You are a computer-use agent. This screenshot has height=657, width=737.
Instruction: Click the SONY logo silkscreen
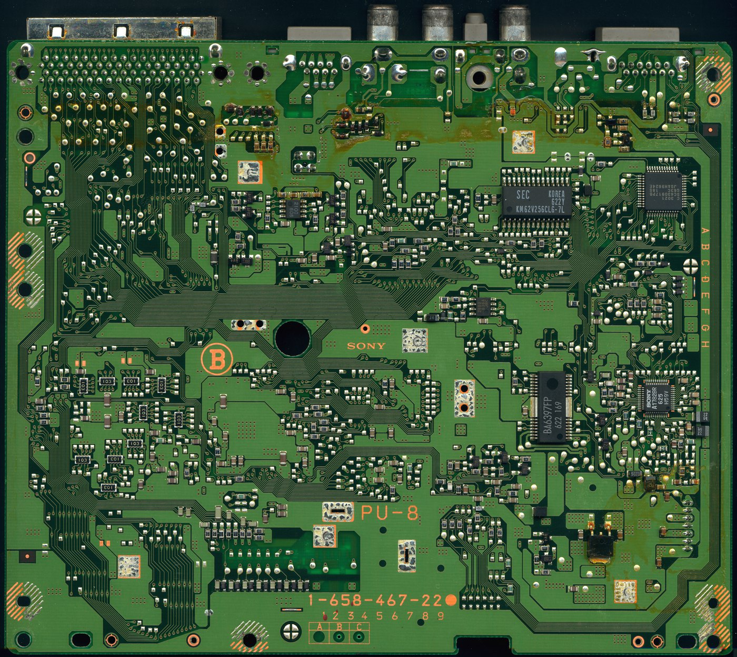[366, 346]
